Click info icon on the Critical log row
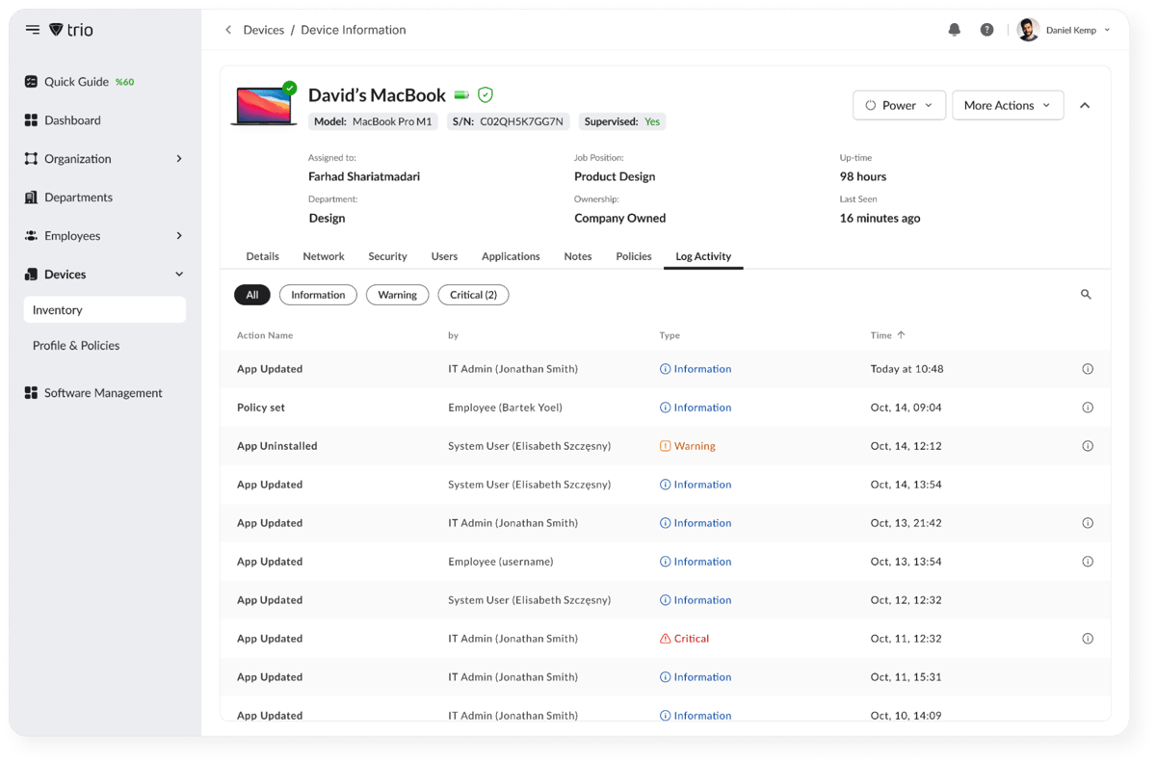Image resolution: width=1156 pixels, height=763 pixels. (x=1088, y=639)
